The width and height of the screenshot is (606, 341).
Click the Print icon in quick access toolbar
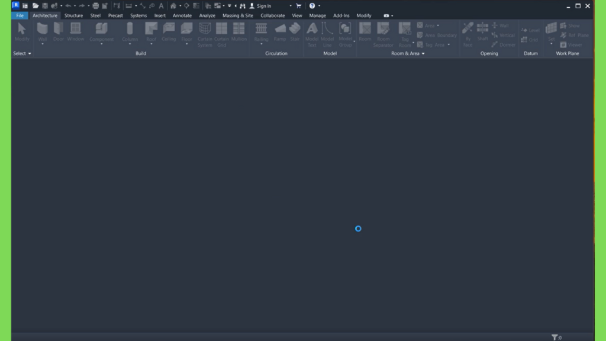coord(96,6)
